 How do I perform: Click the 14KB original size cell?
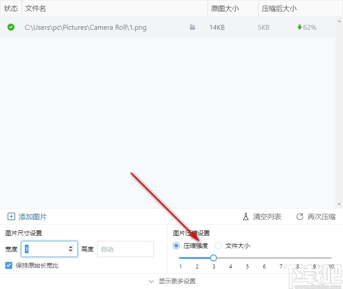click(x=217, y=27)
